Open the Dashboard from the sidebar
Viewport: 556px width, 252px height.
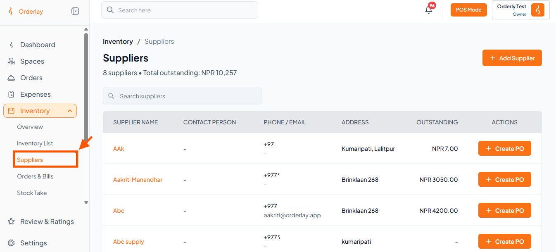click(x=38, y=45)
